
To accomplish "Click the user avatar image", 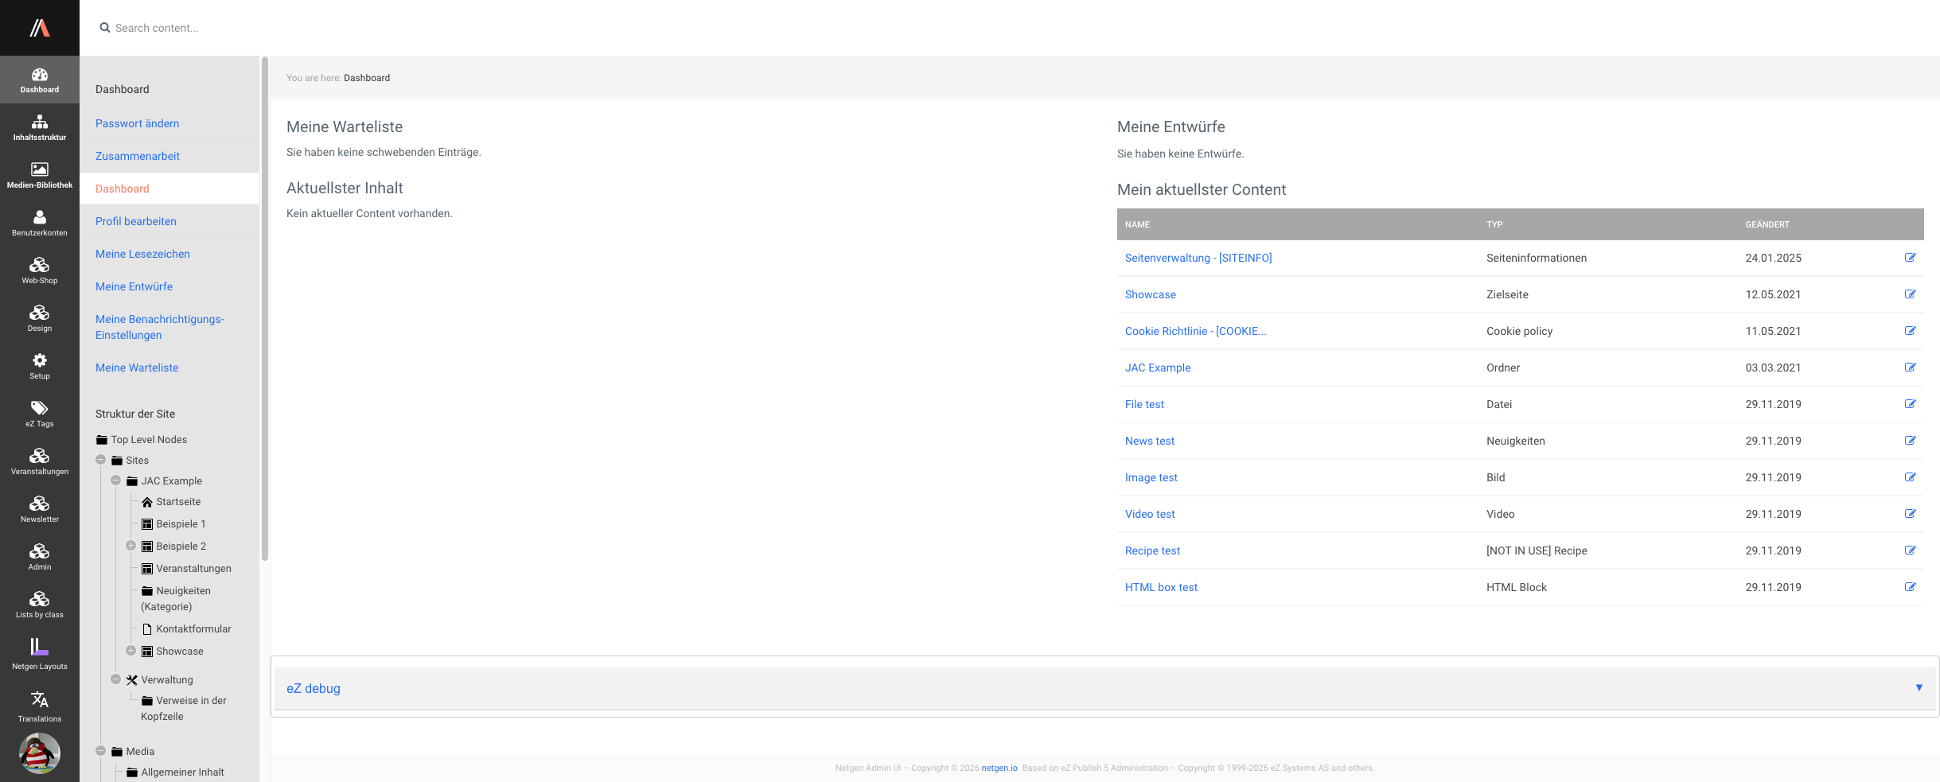I will 39,753.
